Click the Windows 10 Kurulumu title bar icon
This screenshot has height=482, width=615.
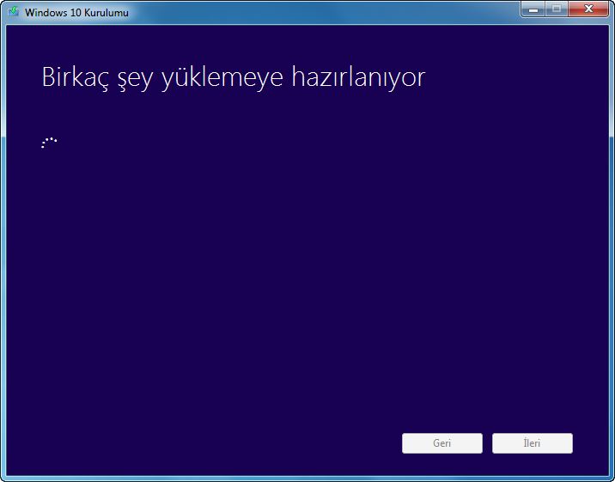pos(14,11)
